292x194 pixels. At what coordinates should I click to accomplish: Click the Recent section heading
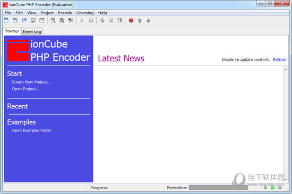coord(18,106)
